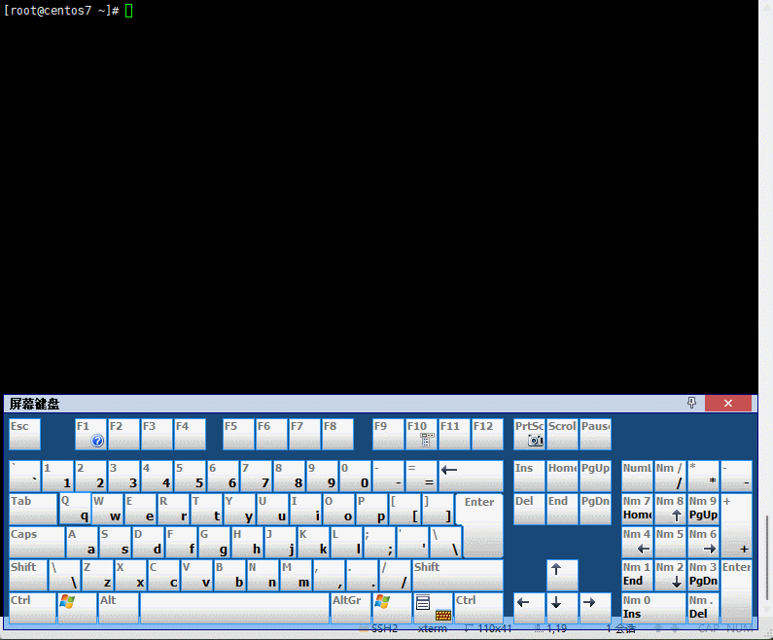773x640 pixels.
Task: Click the Ins key
Action: point(529,476)
